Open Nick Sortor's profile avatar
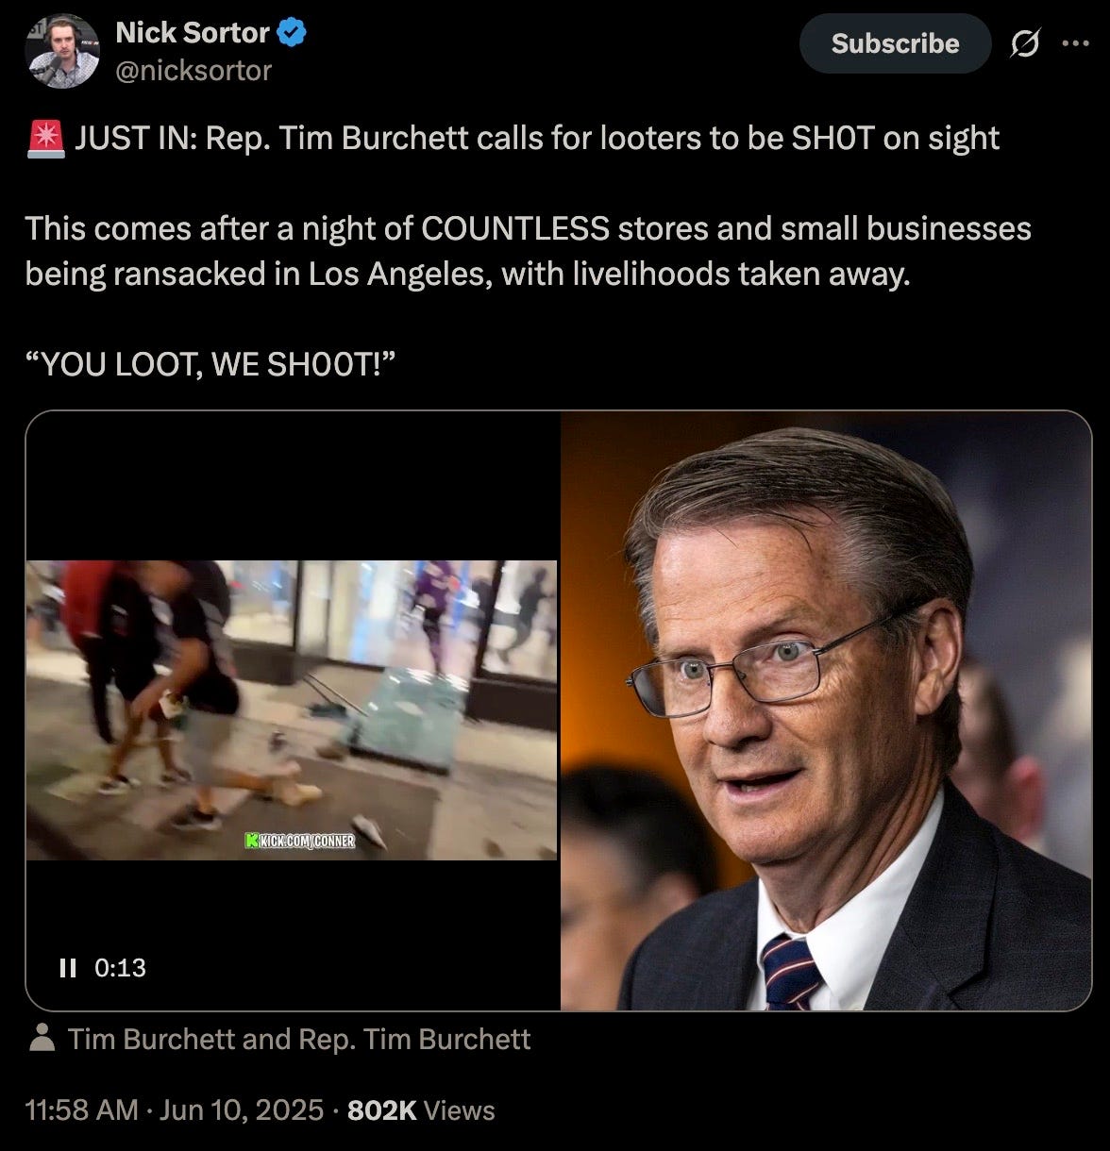The width and height of the screenshot is (1110, 1151). click(x=62, y=51)
